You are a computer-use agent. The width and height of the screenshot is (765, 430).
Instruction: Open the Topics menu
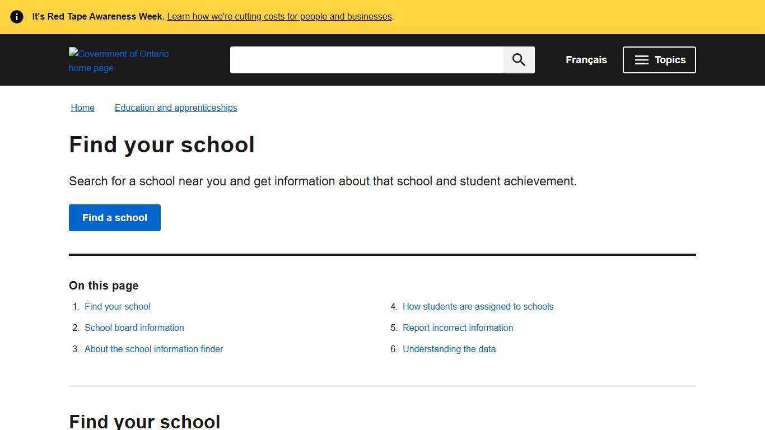tap(659, 59)
